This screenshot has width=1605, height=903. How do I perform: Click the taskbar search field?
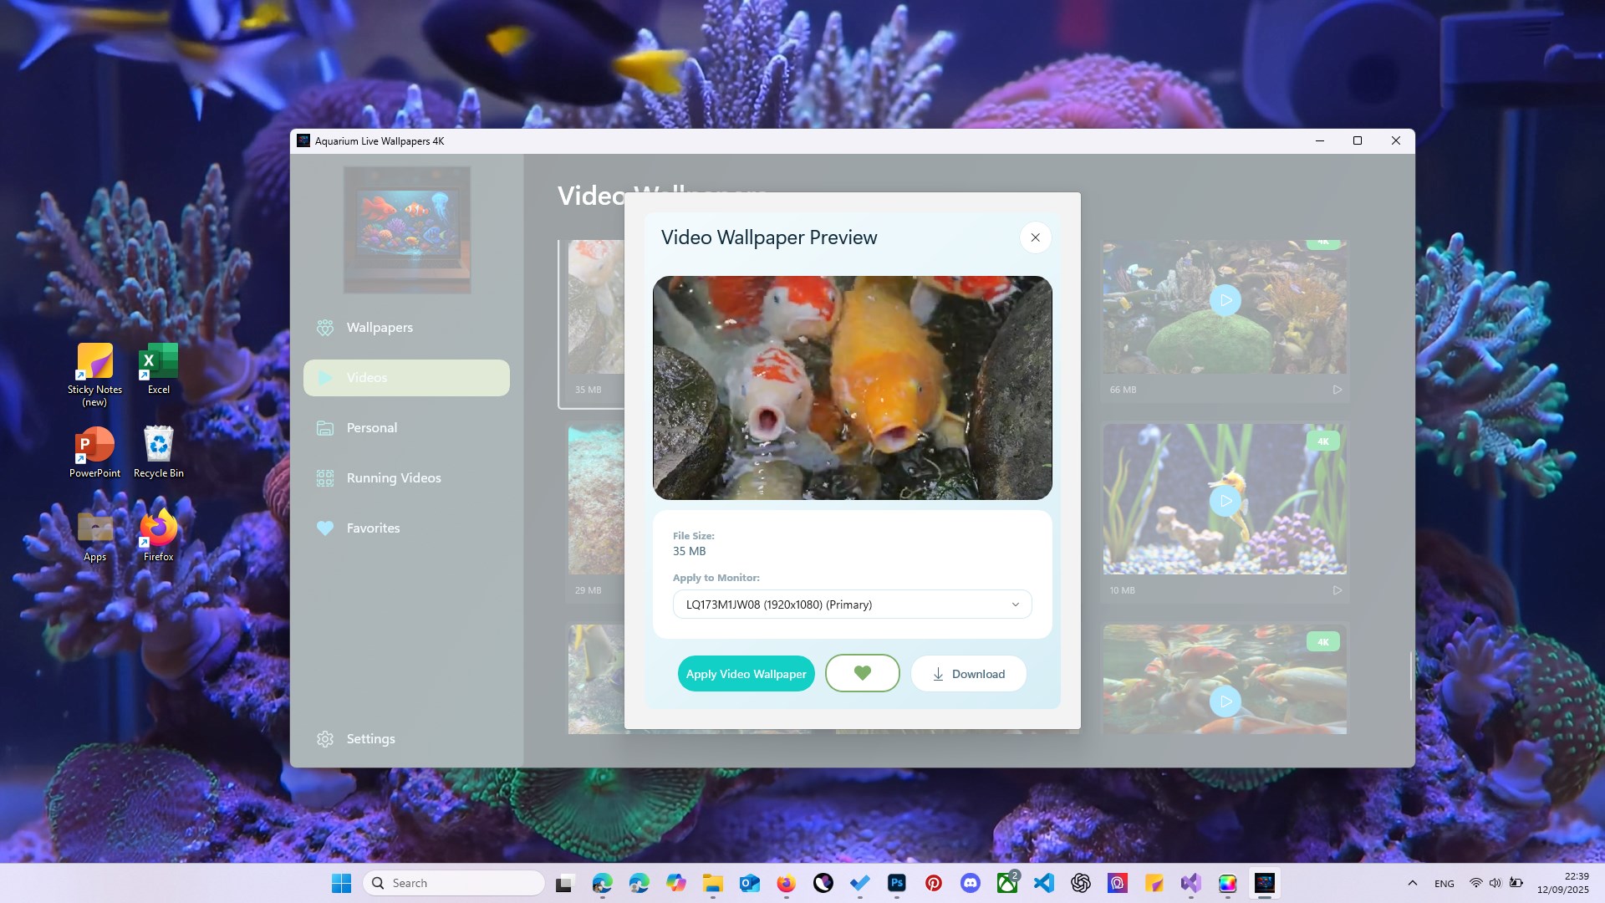(x=454, y=882)
